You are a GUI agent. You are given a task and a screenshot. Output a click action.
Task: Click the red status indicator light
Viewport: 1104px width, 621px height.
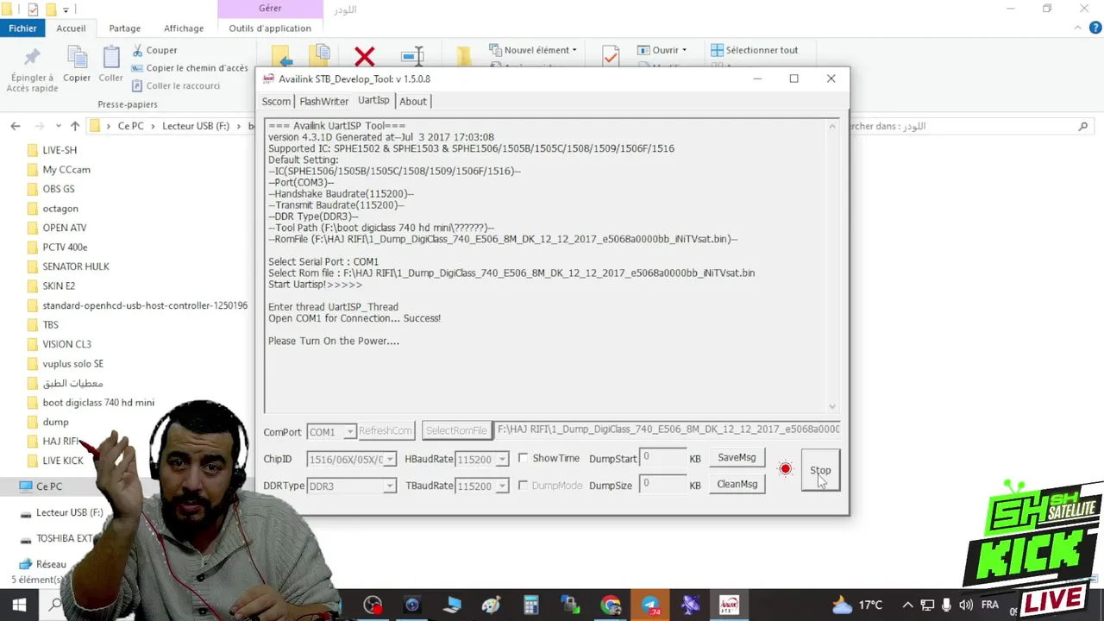click(785, 469)
